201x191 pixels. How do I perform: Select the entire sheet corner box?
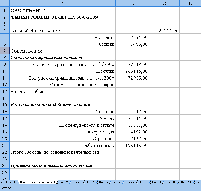click(x=5, y=4)
